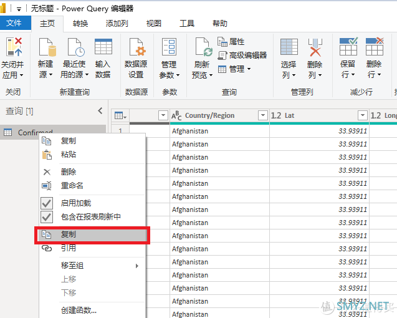Click the Quick Access Toolbar customize arrow
The width and height of the screenshot is (397, 318).
(x=19, y=9)
